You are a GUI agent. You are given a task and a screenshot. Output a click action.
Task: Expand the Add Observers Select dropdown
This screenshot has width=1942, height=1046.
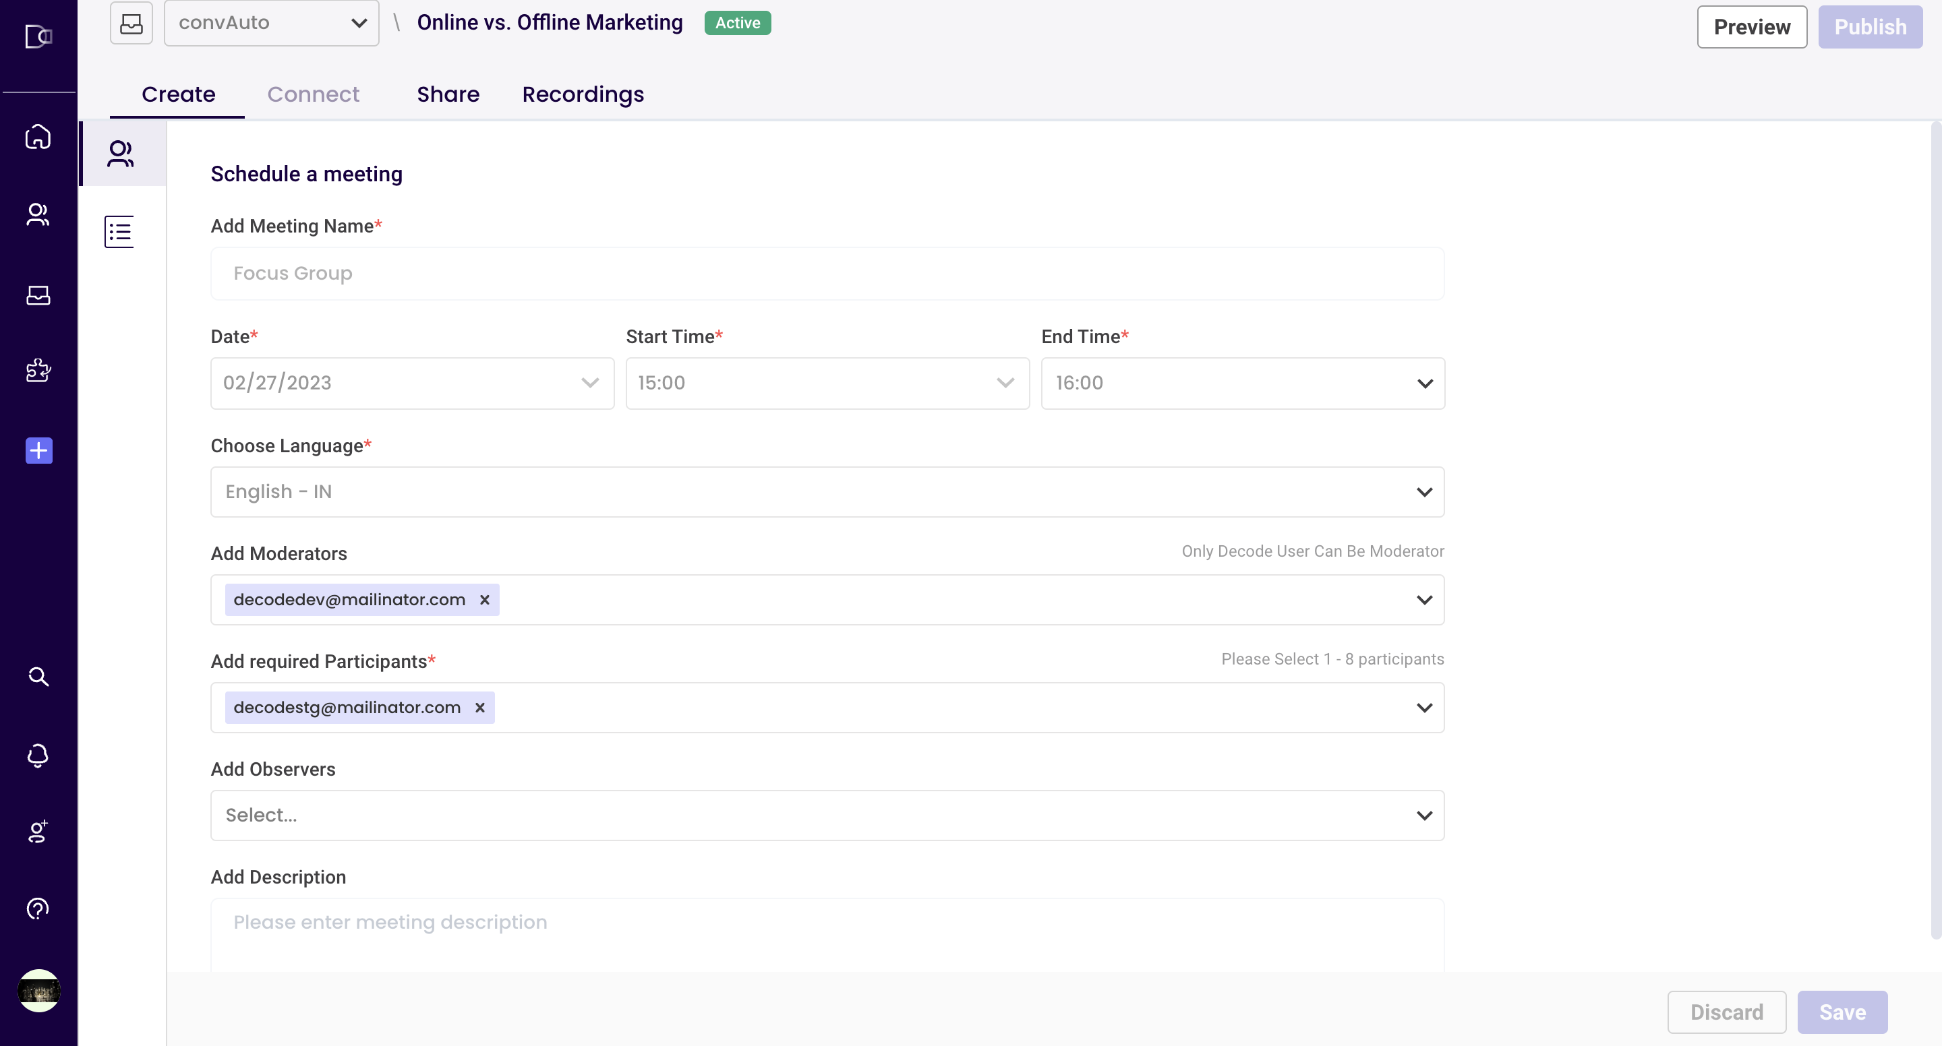click(x=827, y=815)
